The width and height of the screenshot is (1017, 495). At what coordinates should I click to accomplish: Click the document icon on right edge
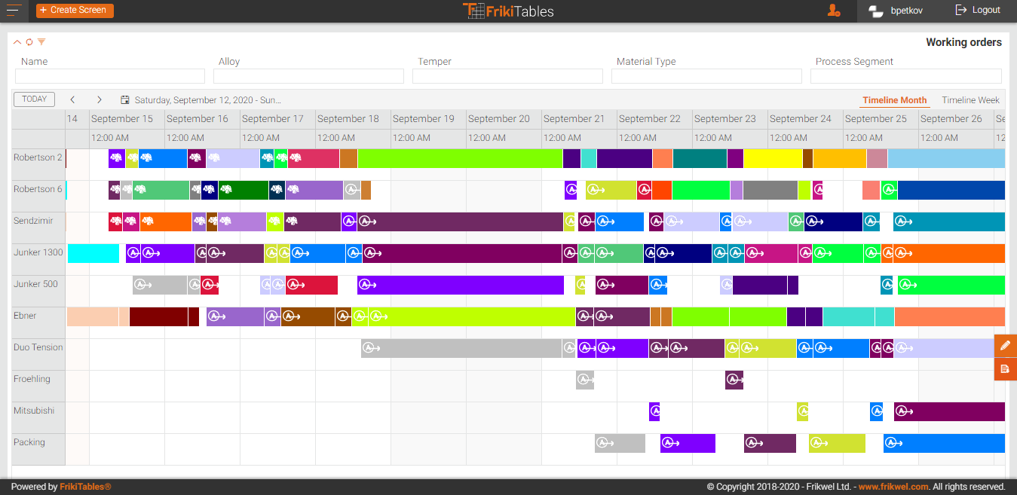[1005, 369]
